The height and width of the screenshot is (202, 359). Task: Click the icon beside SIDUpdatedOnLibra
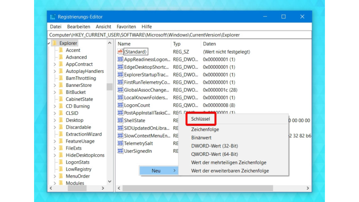pos(120,128)
